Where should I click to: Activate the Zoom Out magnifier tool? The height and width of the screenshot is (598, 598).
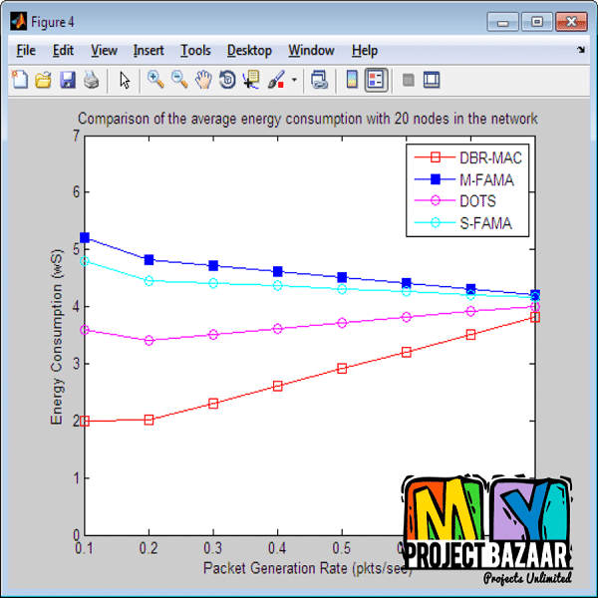coord(179,80)
